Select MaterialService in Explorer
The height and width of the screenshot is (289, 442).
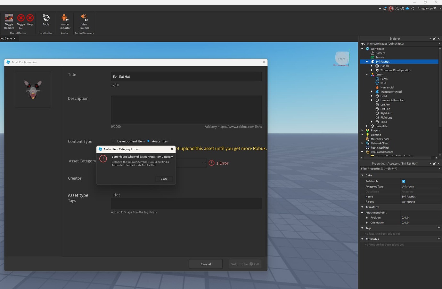pyautogui.click(x=380, y=139)
